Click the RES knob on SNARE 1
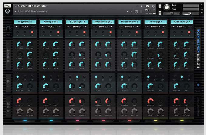Viewport: 206px width, 135px height. [82, 86]
